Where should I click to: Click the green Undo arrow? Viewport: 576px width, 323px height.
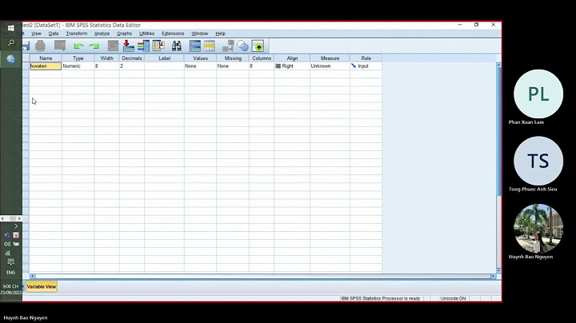click(78, 46)
